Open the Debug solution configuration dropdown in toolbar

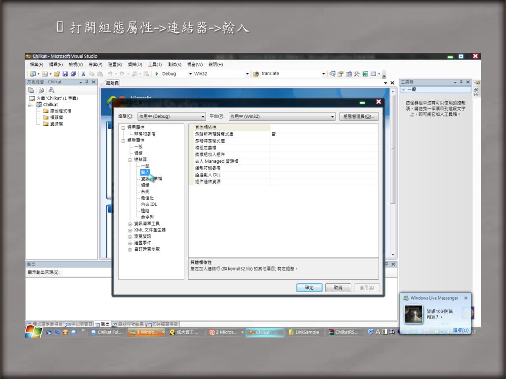tap(190, 74)
